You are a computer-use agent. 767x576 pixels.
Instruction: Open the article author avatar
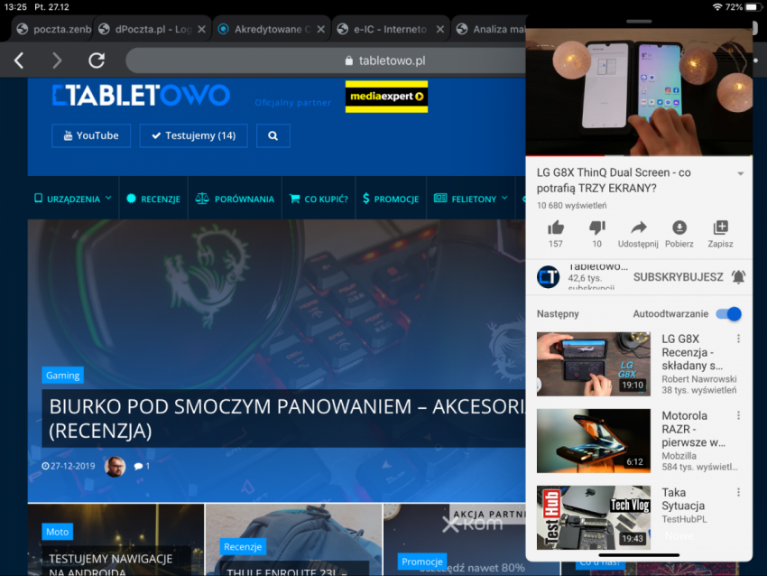[115, 467]
